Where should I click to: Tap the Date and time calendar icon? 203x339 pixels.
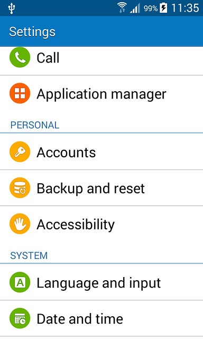(x=20, y=318)
